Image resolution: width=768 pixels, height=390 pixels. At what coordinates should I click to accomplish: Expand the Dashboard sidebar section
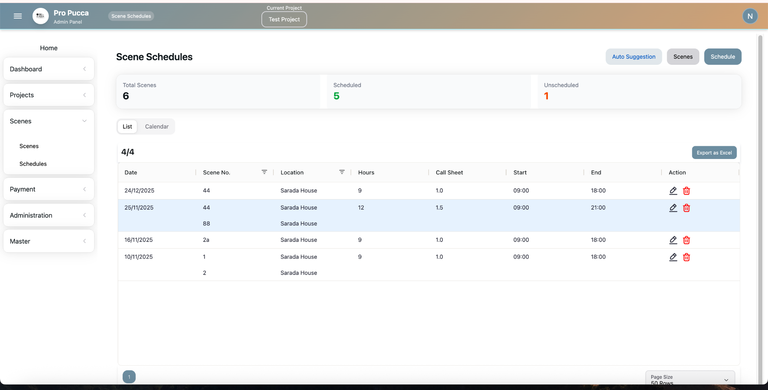[49, 69]
